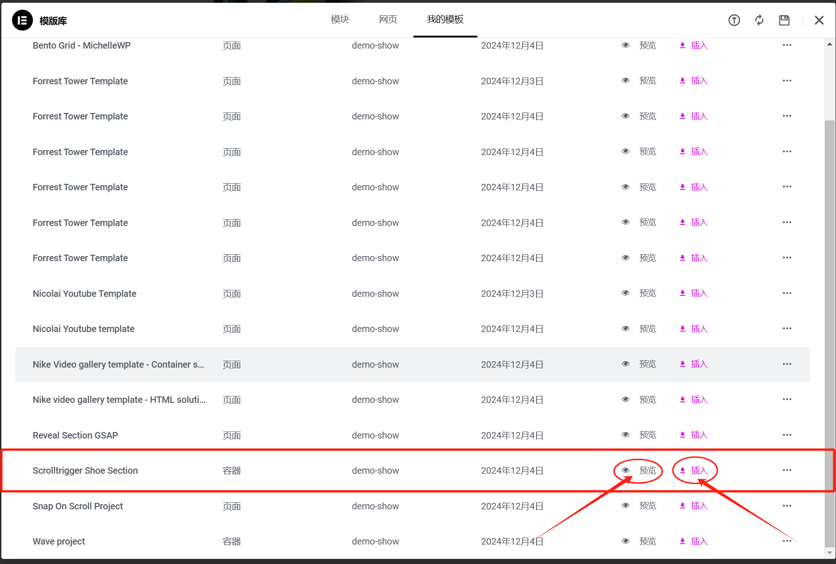Click the sync library refresh icon

pyautogui.click(x=759, y=20)
